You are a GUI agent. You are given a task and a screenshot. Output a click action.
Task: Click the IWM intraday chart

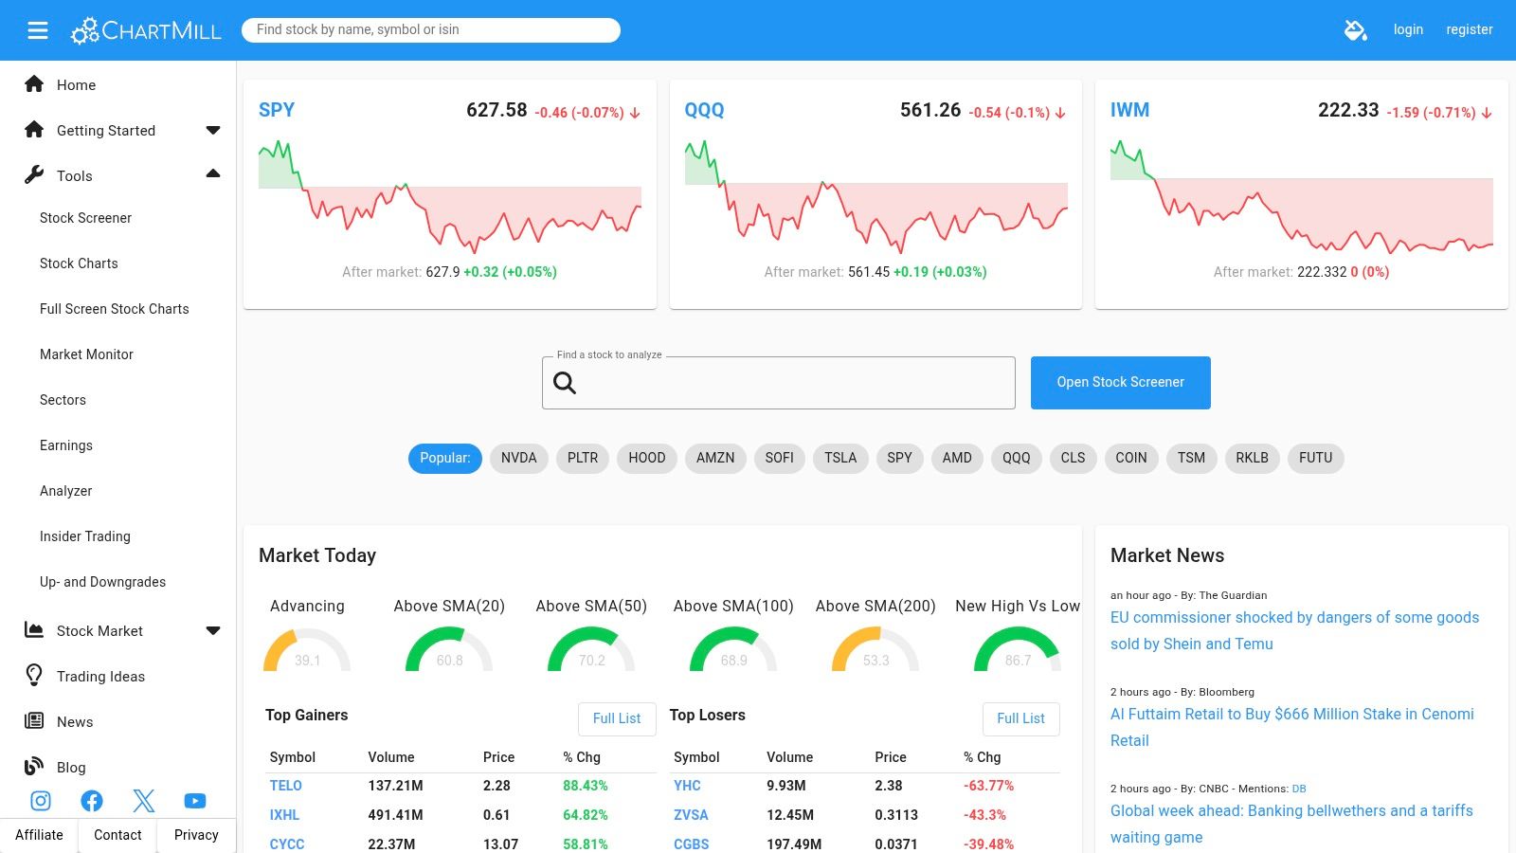click(1302, 196)
